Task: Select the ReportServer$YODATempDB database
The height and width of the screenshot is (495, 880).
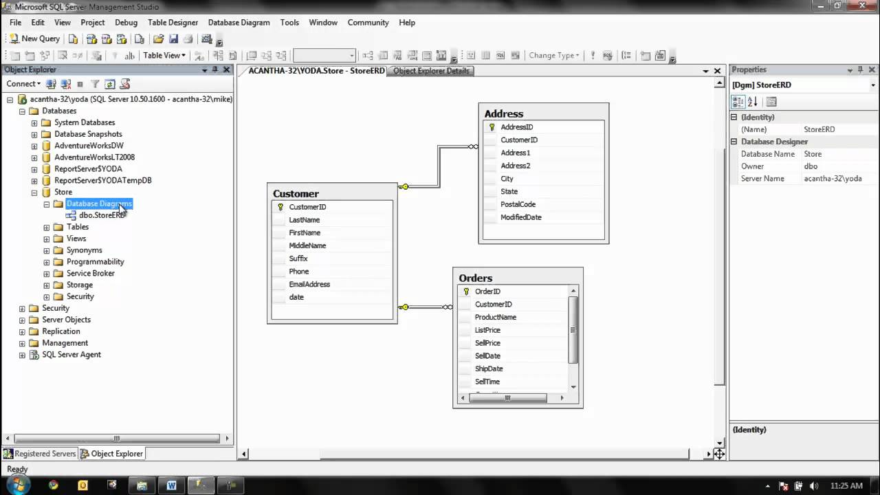Action: [x=102, y=180]
